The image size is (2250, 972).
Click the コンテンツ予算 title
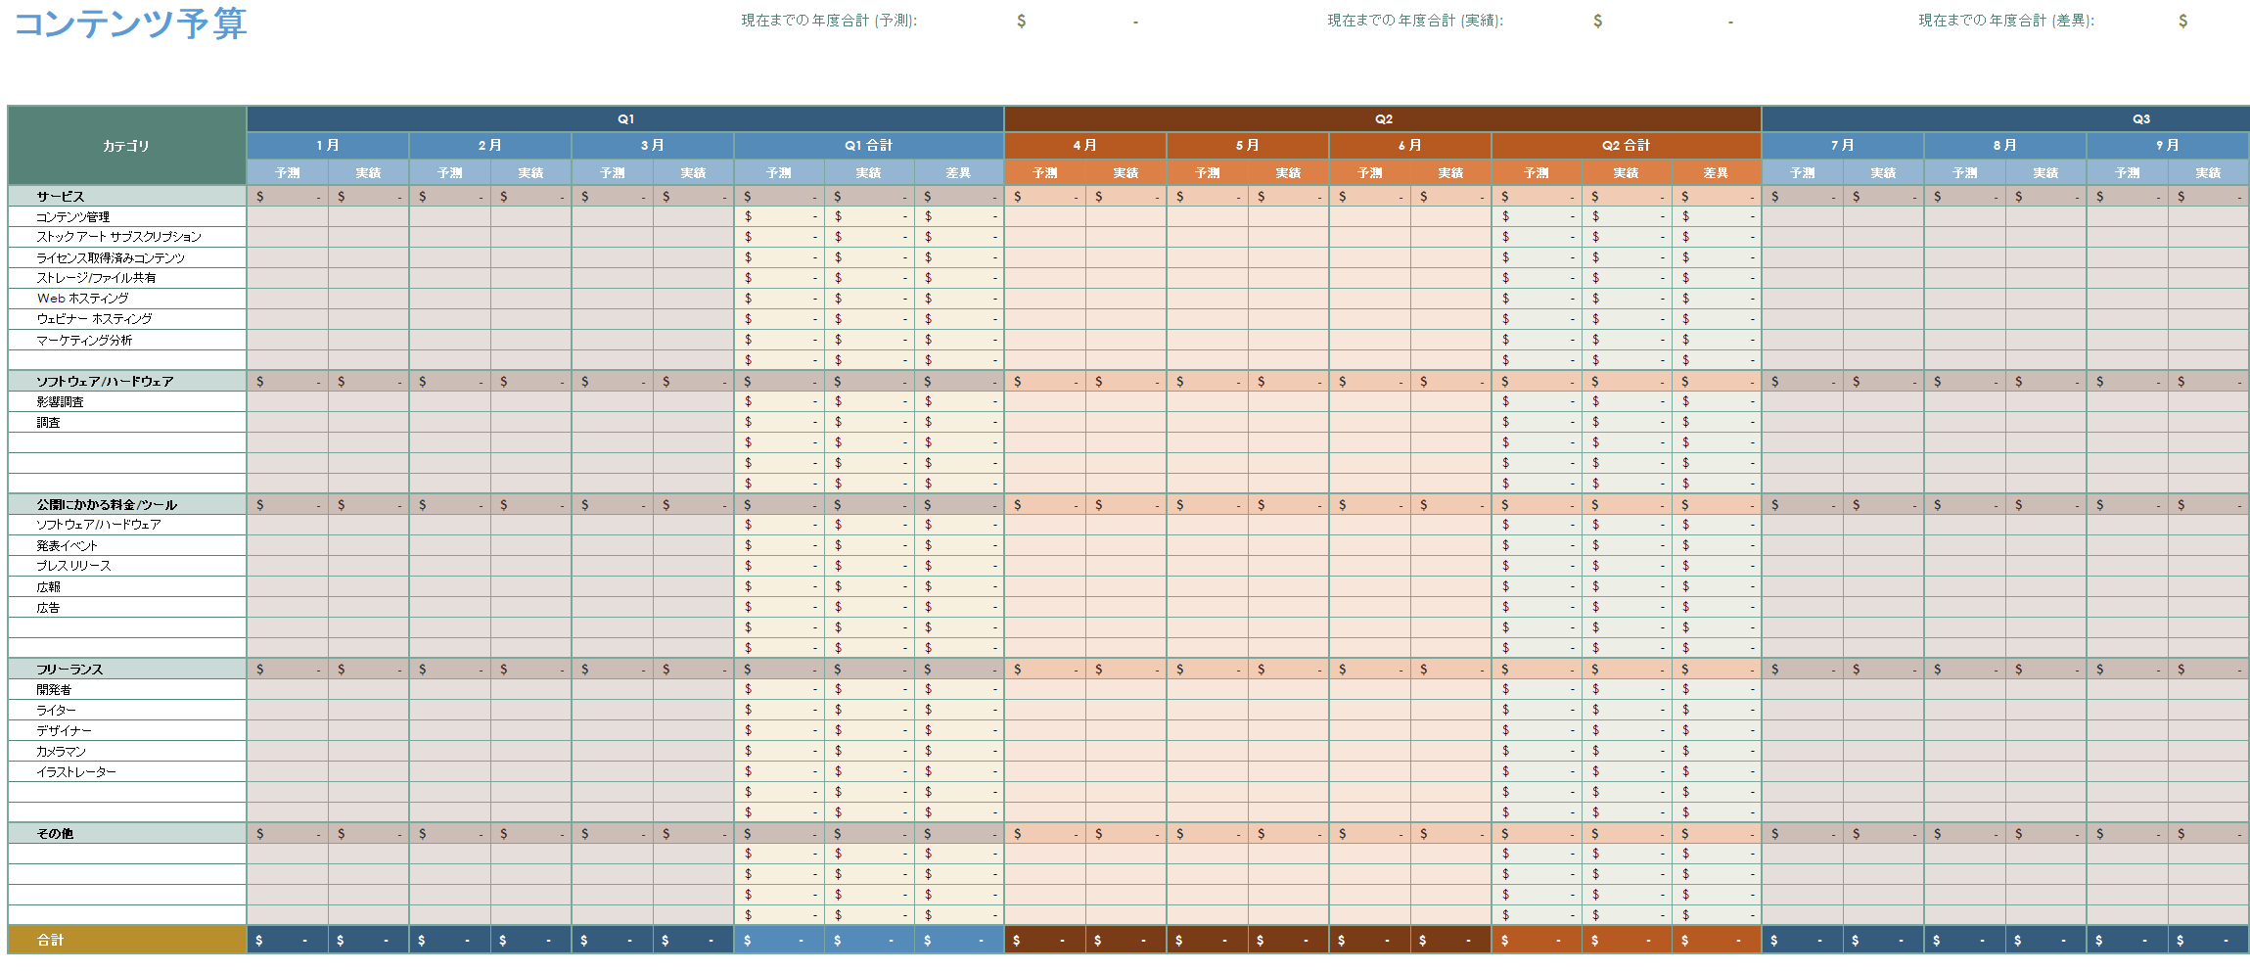[x=130, y=23]
